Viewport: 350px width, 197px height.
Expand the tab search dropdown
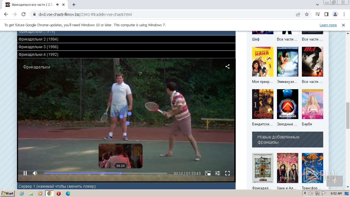tap(317, 5)
